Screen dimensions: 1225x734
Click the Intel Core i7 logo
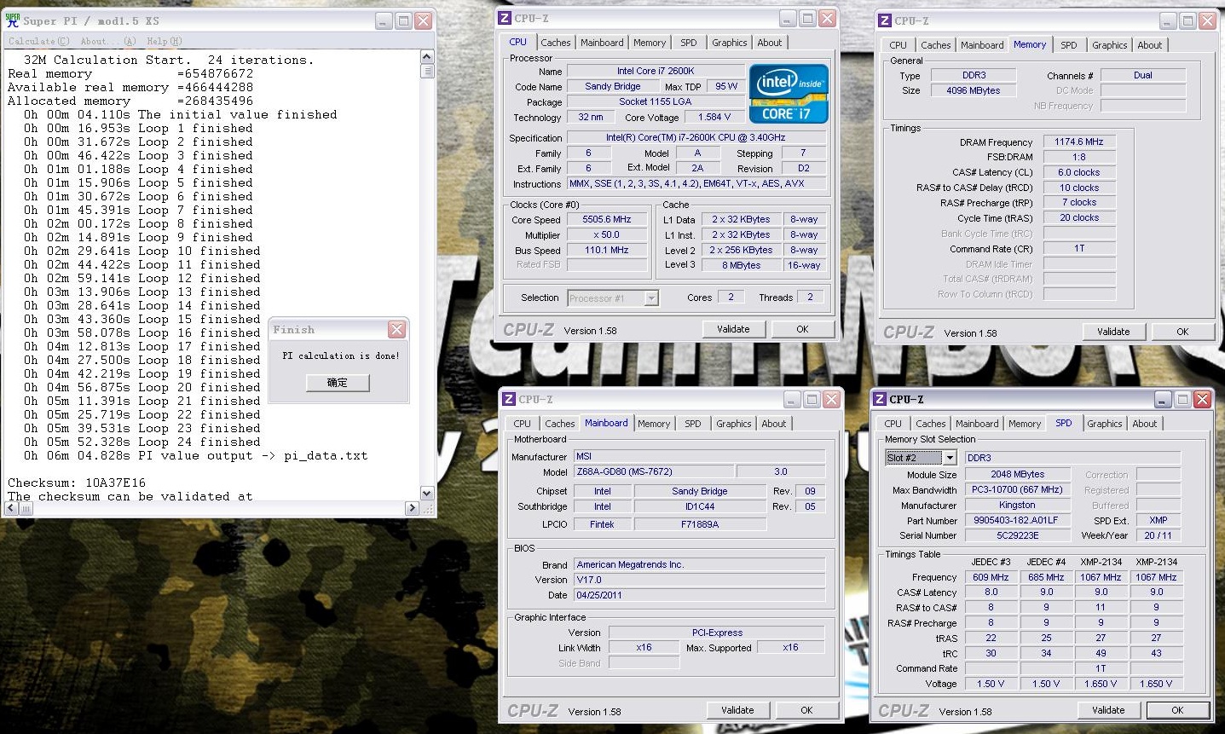(x=788, y=93)
